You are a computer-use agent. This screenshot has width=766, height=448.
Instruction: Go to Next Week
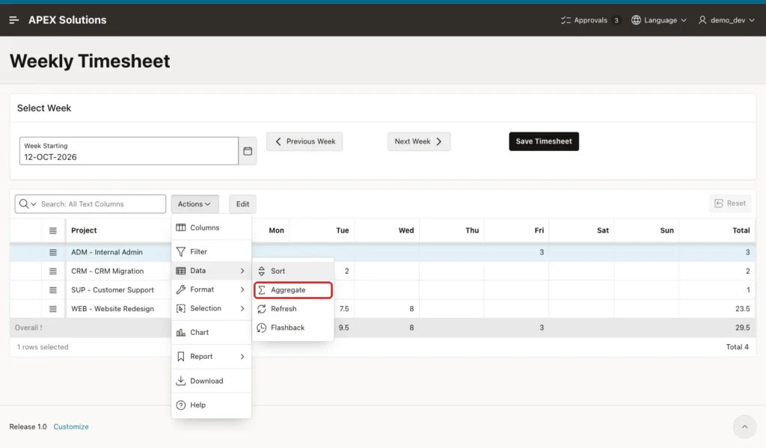pyautogui.click(x=419, y=141)
